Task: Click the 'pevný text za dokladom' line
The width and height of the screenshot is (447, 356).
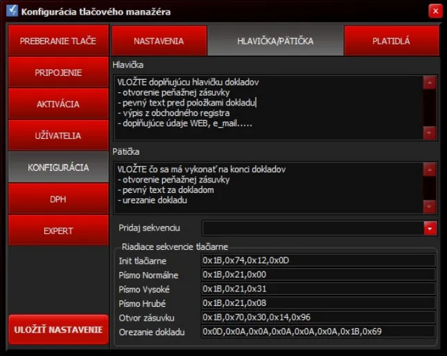Action: pos(166,190)
